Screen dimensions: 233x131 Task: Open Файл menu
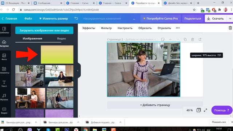[28, 19]
